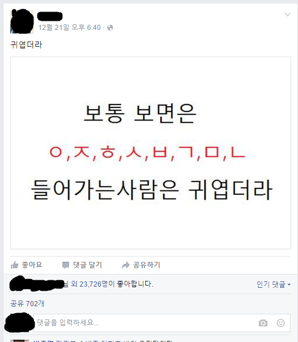This screenshot has width=298, height=342.
Task: Click the globe public privacy icon
Action: click(110, 28)
